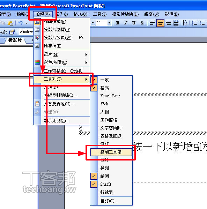Expand 工具列(T) submenu
The height and width of the screenshot is (209, 207).
coord(62,79)
